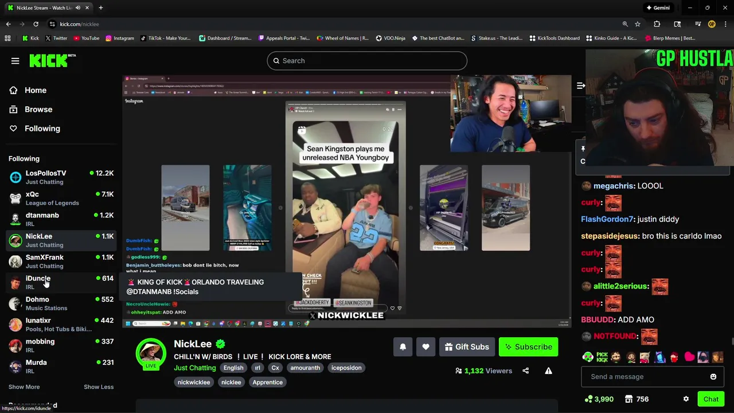Open mobbing channel in following list
This screenshot has height=413, width=734.
(x=61, y=345)
